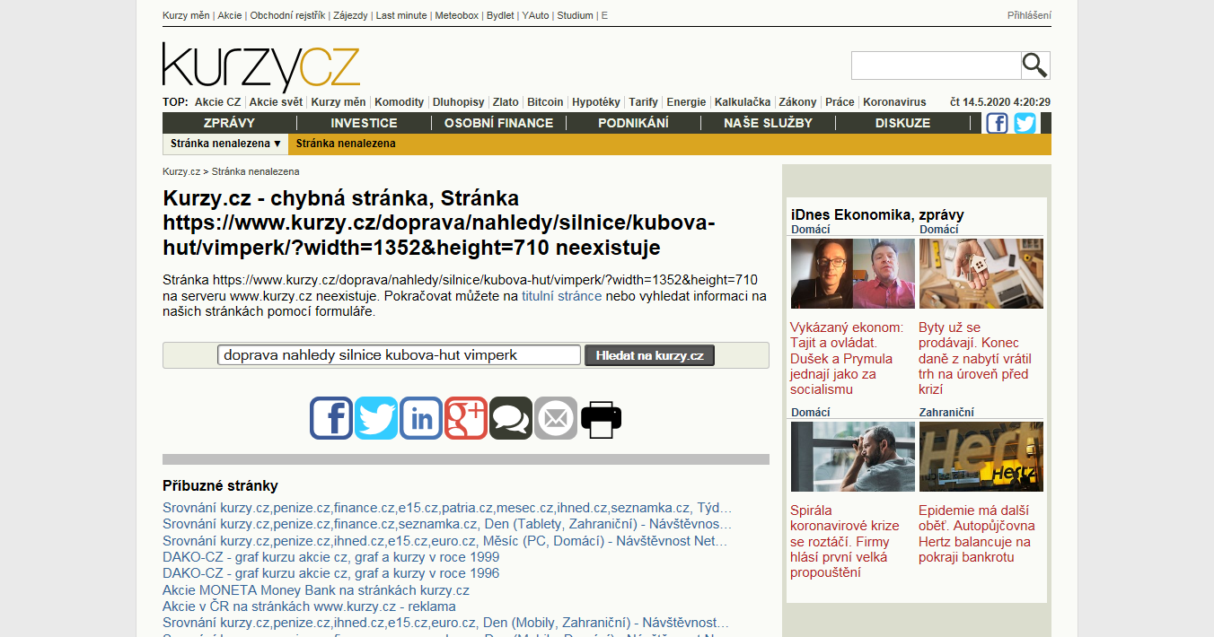This screenshot has width=1214, height=637.
Task: Print the page using the printer icon
Action: pos(601,418)
